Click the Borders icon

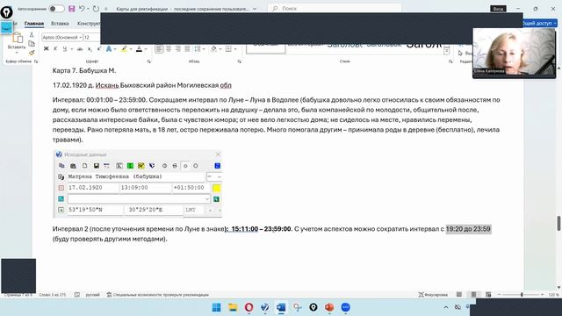228,49
